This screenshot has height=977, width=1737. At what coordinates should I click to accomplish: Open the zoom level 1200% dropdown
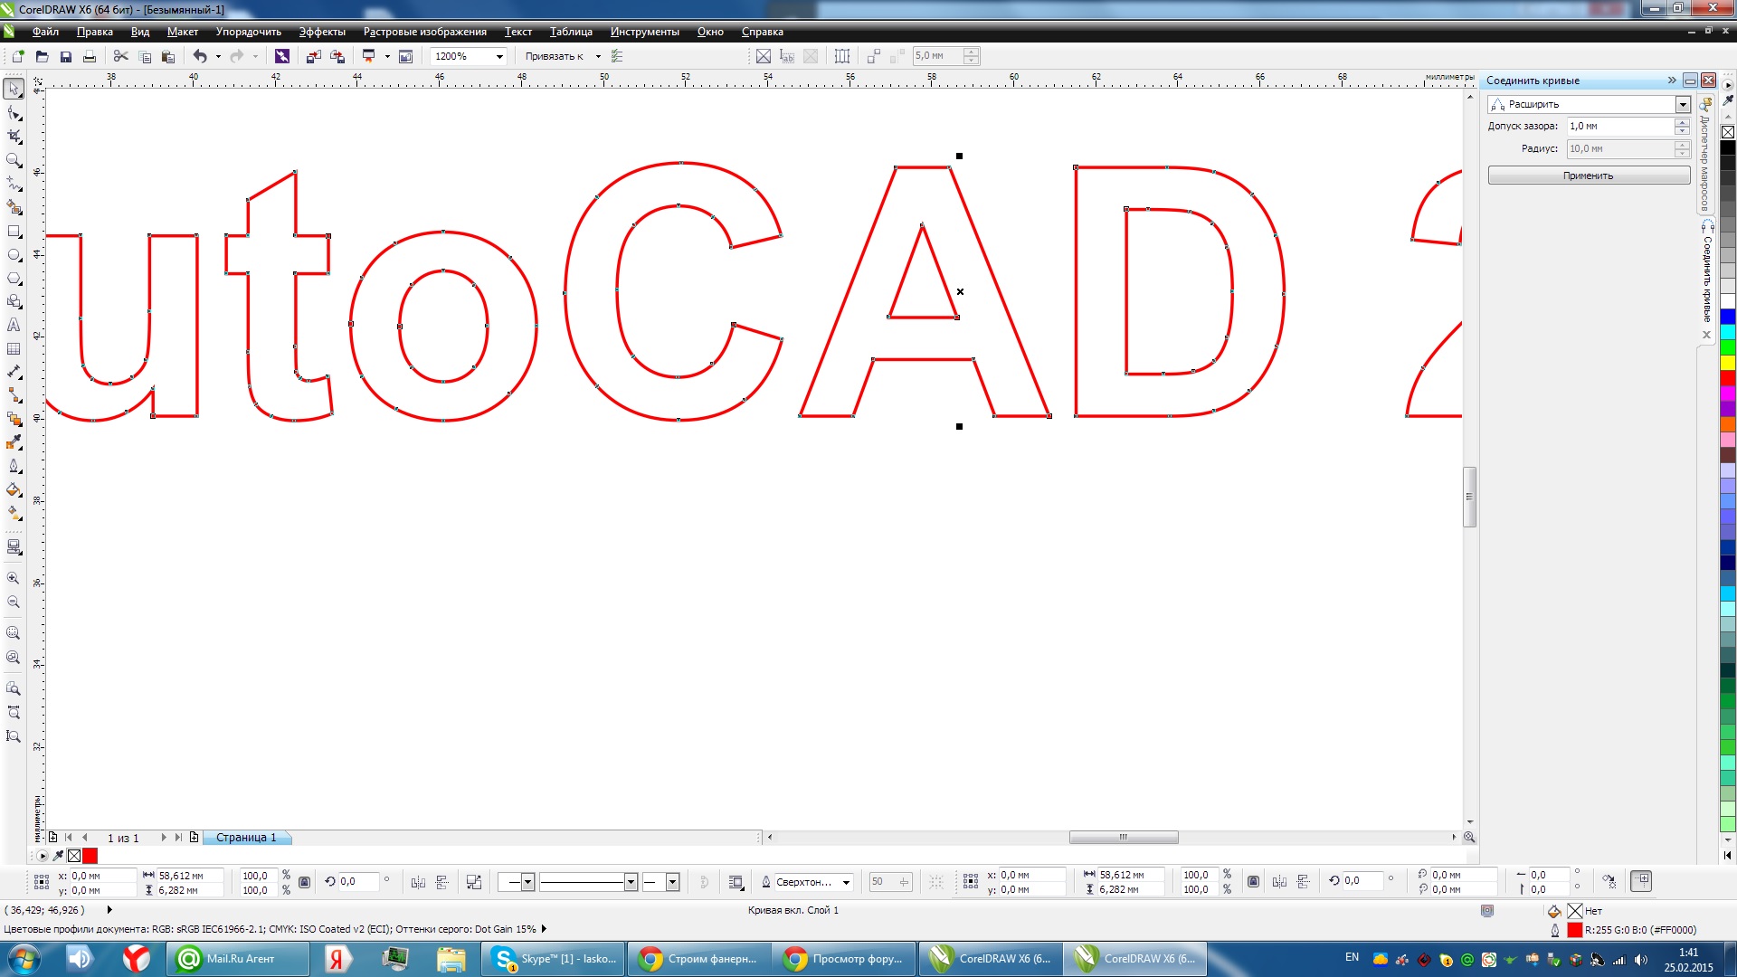[498, 56]
